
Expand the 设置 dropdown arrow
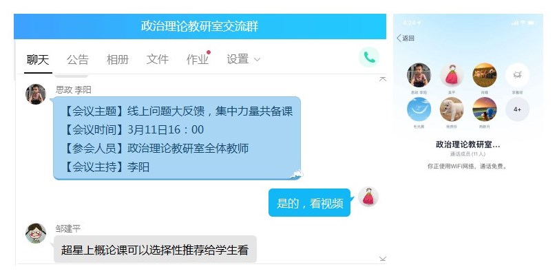pos(258,60)
